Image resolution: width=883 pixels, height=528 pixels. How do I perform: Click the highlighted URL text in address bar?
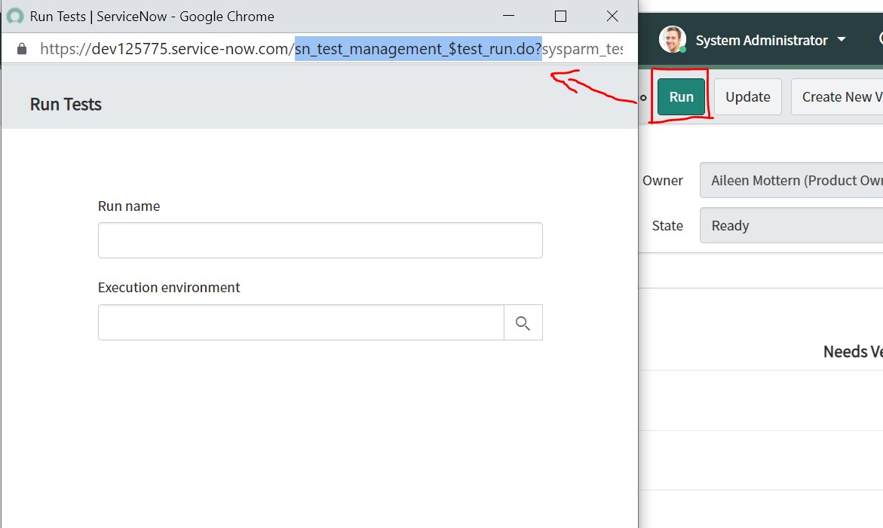click(x=416, y=48)
